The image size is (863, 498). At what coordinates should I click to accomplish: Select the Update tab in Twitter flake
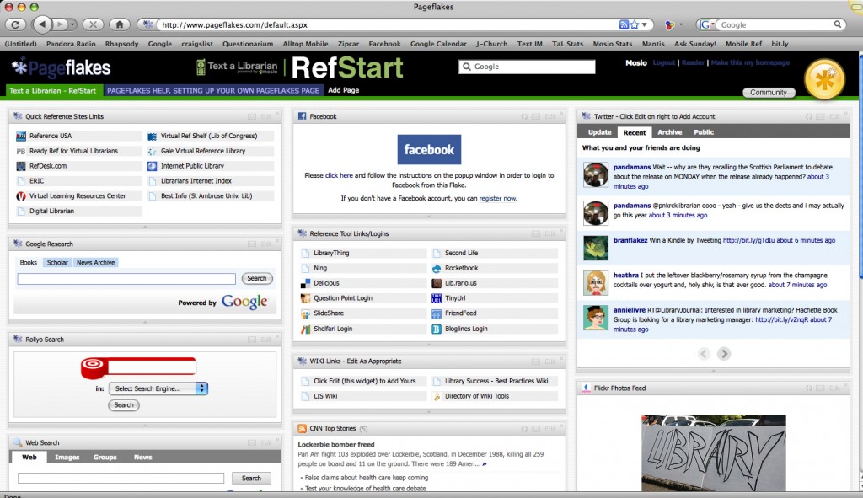pyautogui.click(x=599, y=132)
